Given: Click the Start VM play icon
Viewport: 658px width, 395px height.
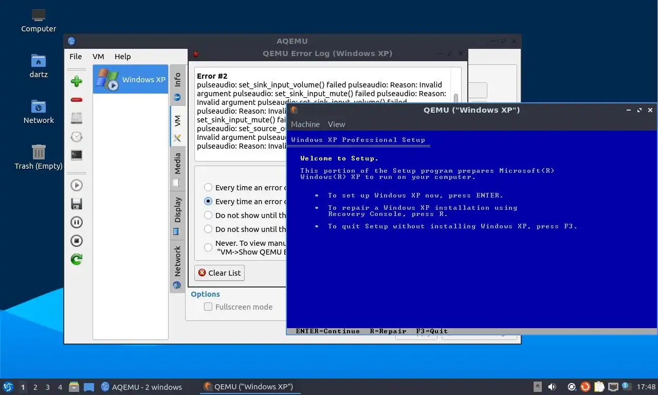Looking at the screenshot, I should pyautogui.click(x=77, y=185).
